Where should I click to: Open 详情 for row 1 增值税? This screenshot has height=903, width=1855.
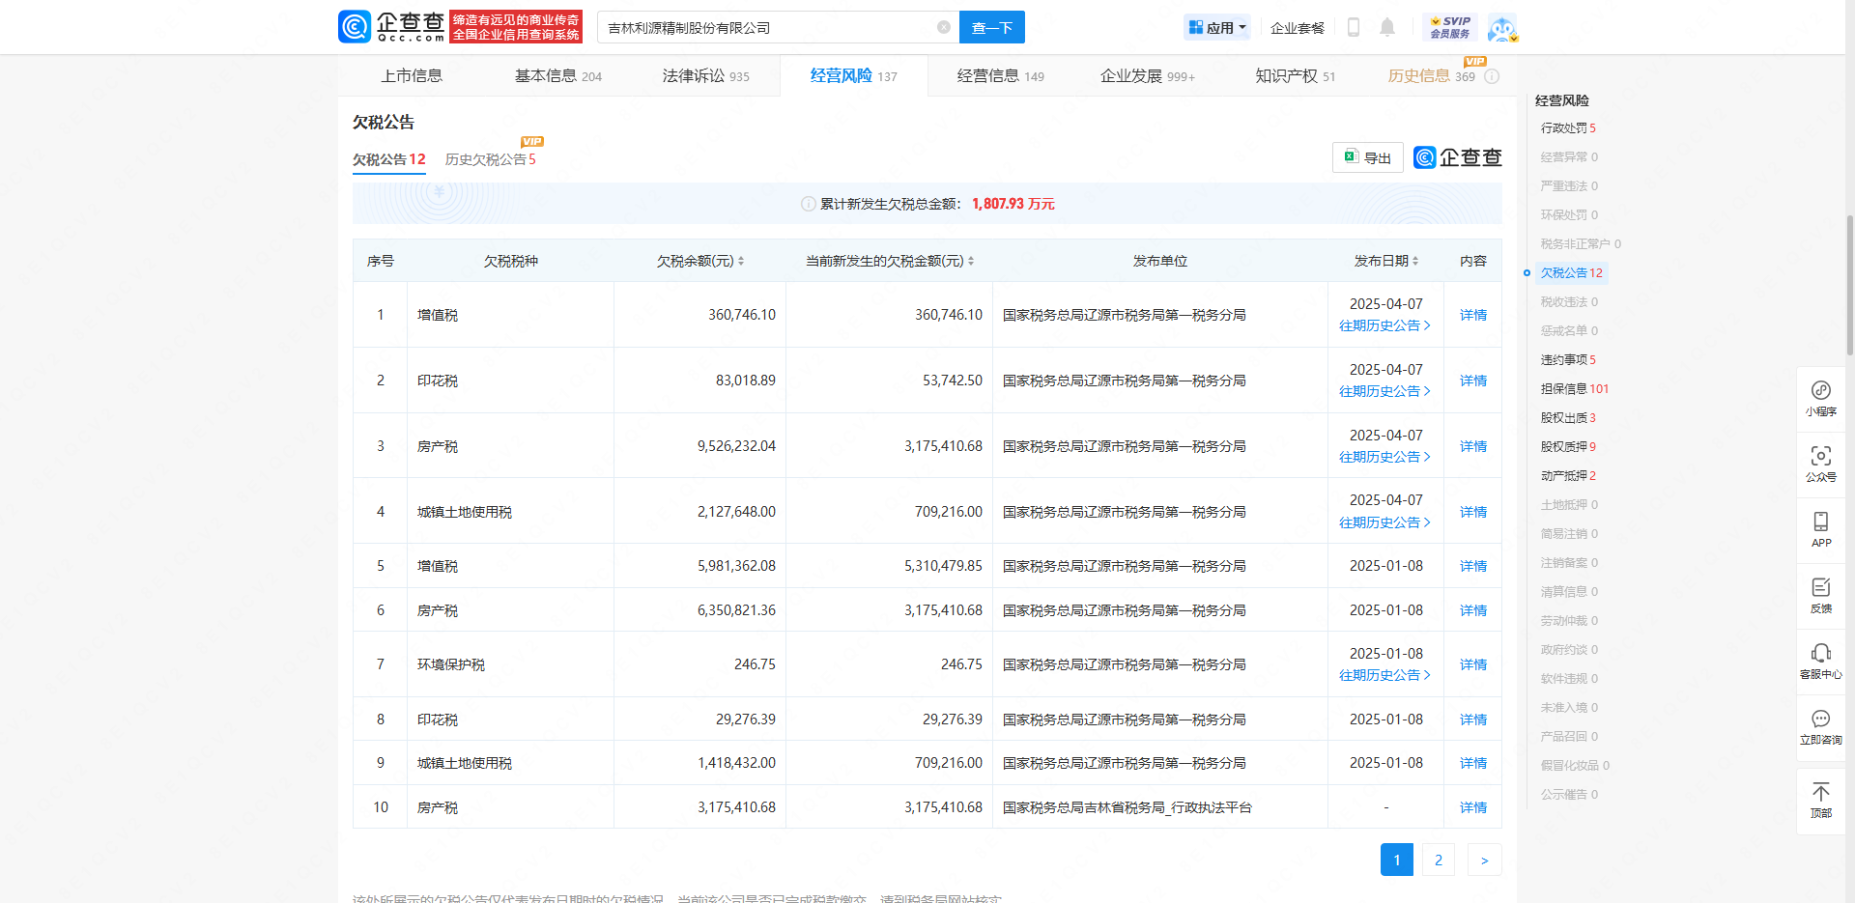1473,315
